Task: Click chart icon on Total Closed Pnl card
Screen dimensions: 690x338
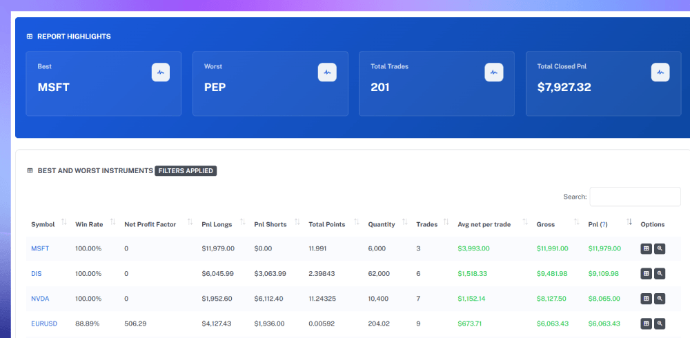Action: [660, 72]
